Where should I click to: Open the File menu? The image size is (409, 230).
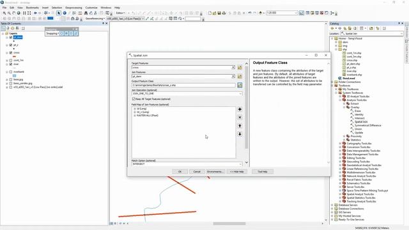(4, 8)
